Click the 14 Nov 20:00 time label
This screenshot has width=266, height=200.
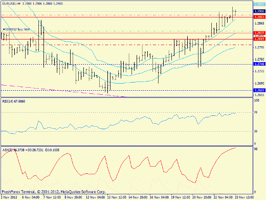[138, 197]
